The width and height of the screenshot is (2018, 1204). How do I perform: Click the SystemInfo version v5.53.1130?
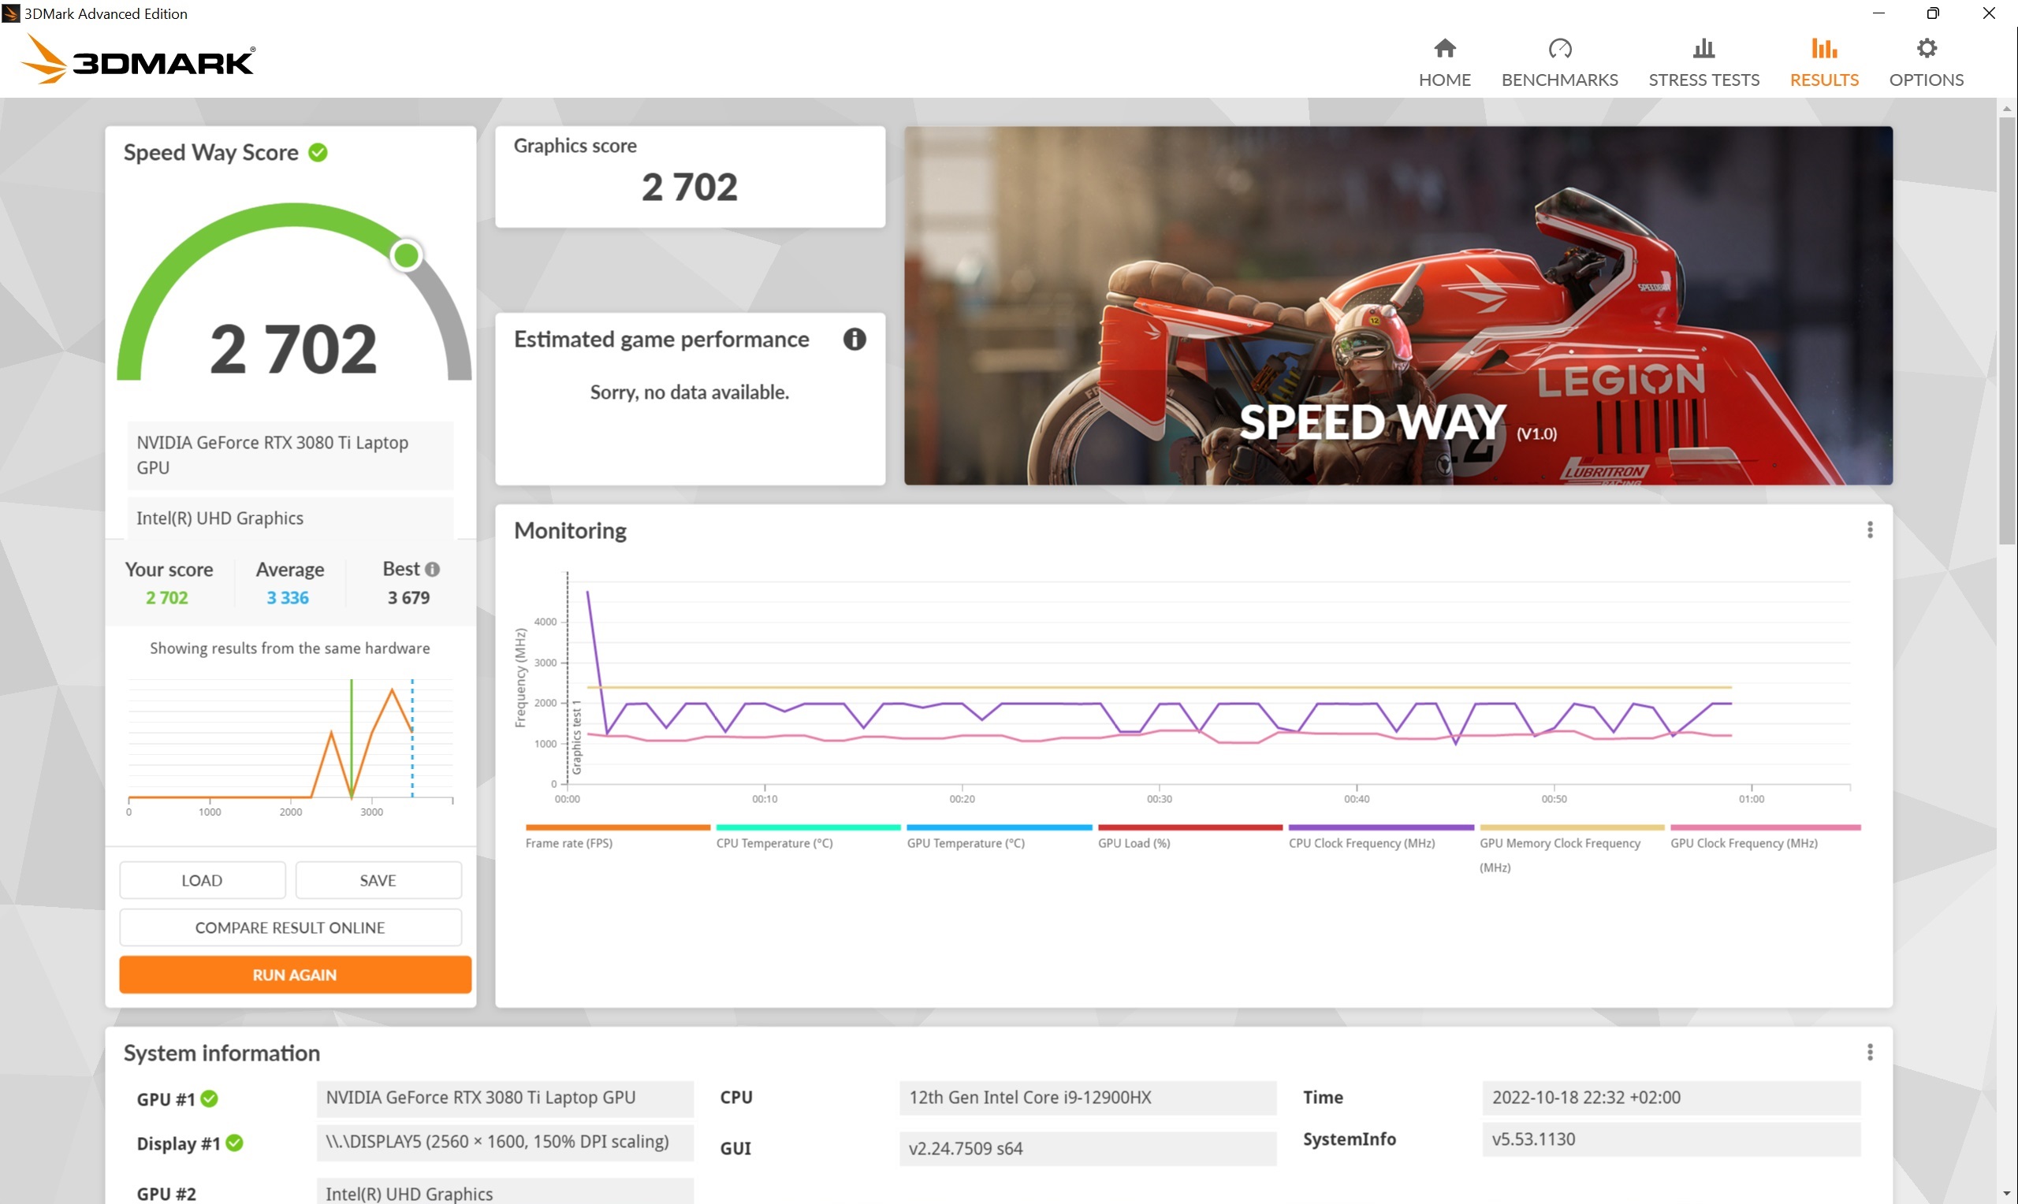tap(1670, 1140)
